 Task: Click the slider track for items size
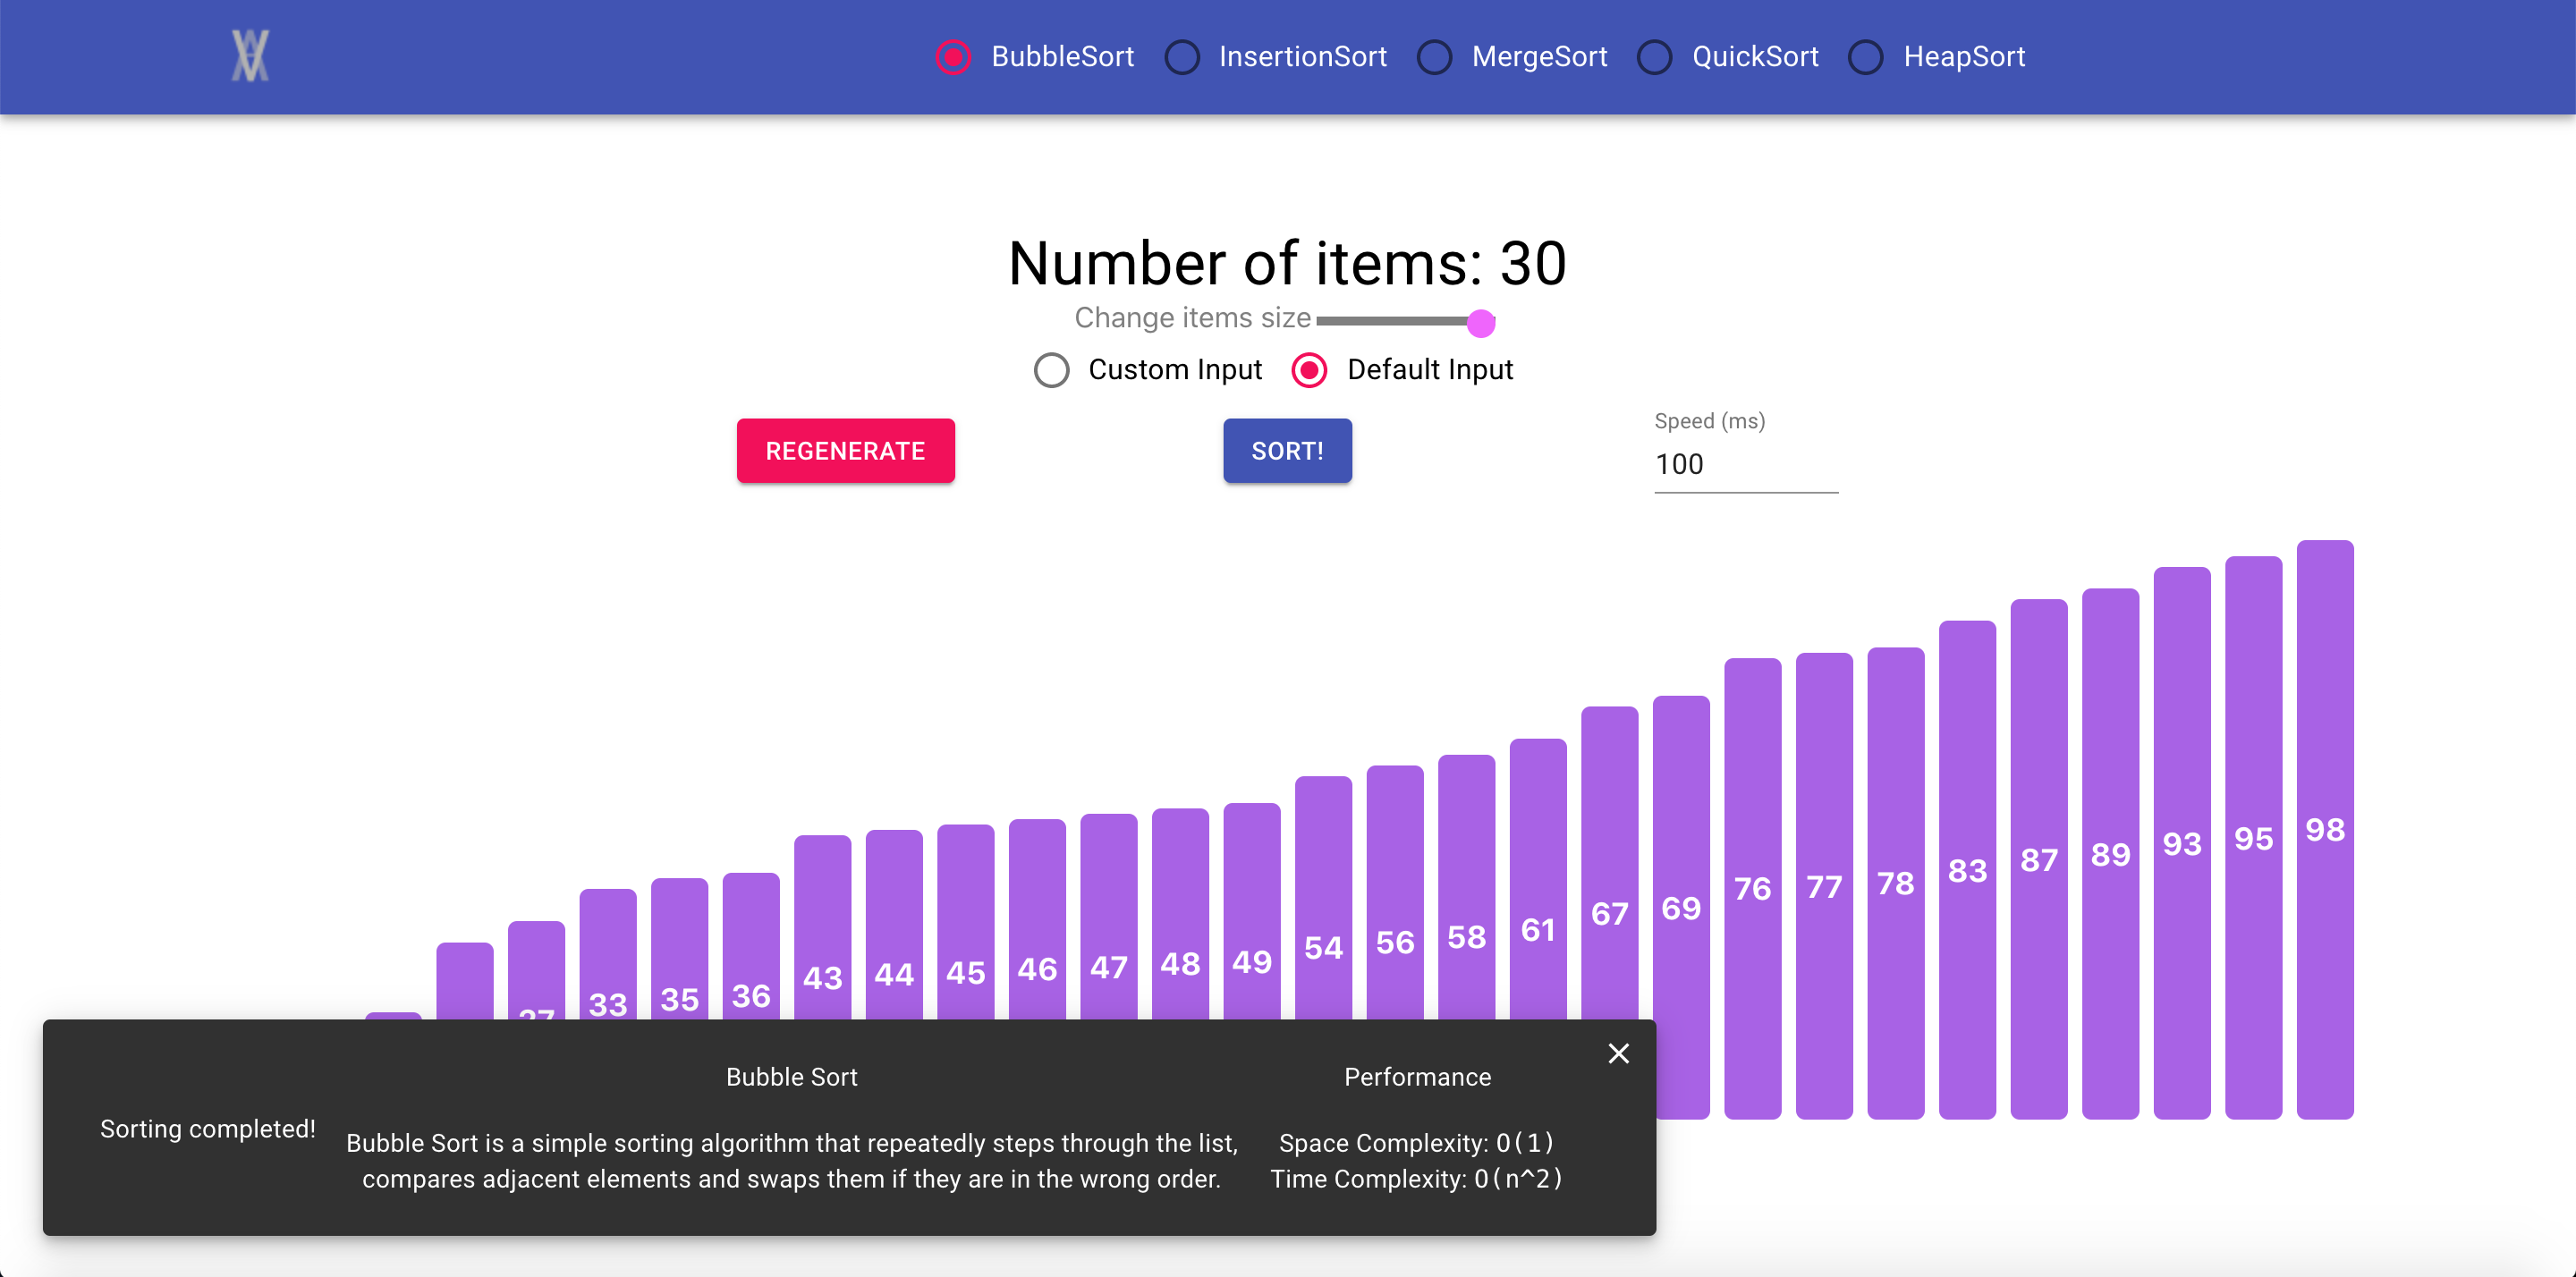[1390, 321]
